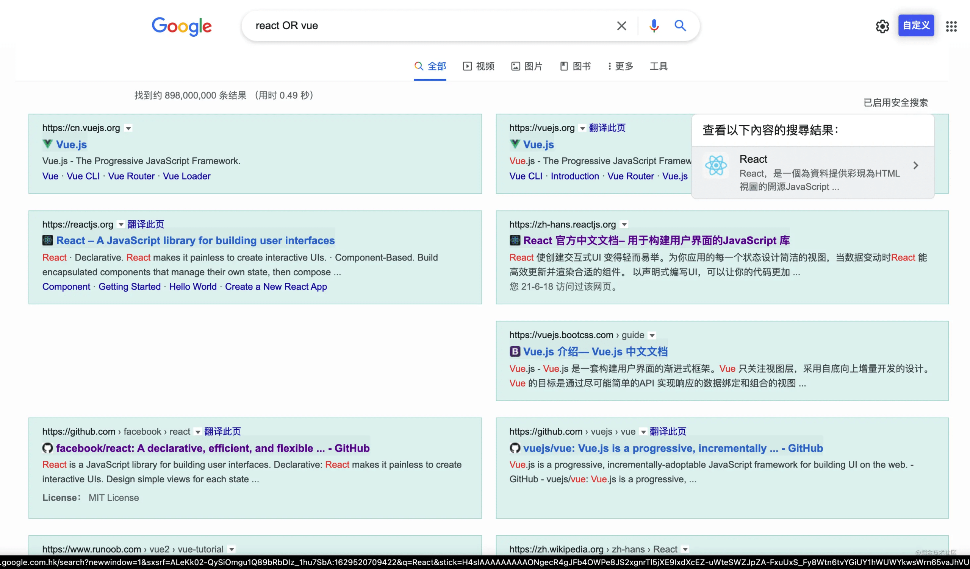The height and width of the screenshot is (569, 970).
Task: Expand dropdown next to runoob.com vue-tutorial
Action: [232, 549]
